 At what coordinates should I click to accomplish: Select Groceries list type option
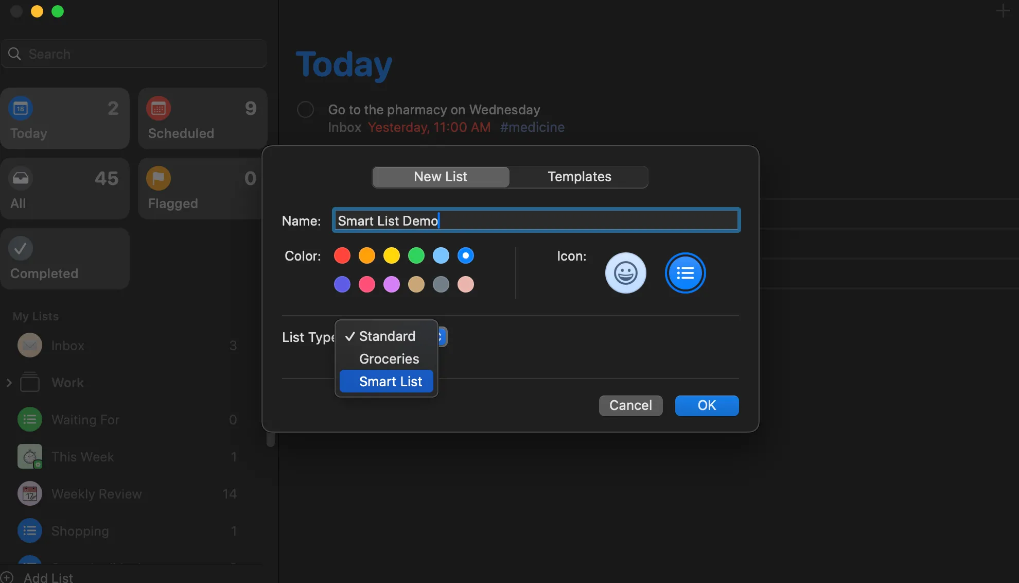click(x=389, y=359)
